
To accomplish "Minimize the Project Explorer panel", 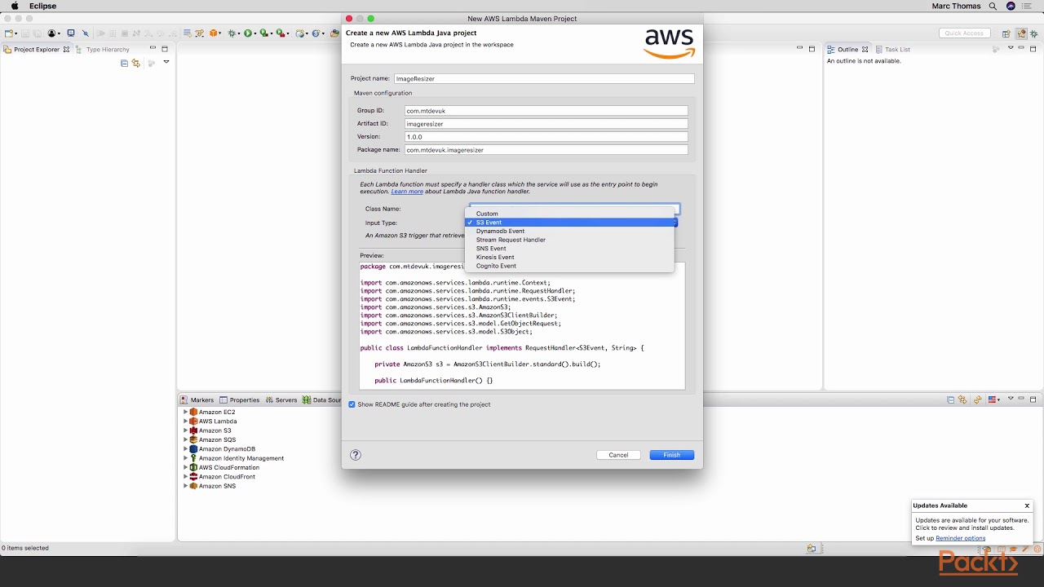I will pyautogui.click(x=153, y=48).
